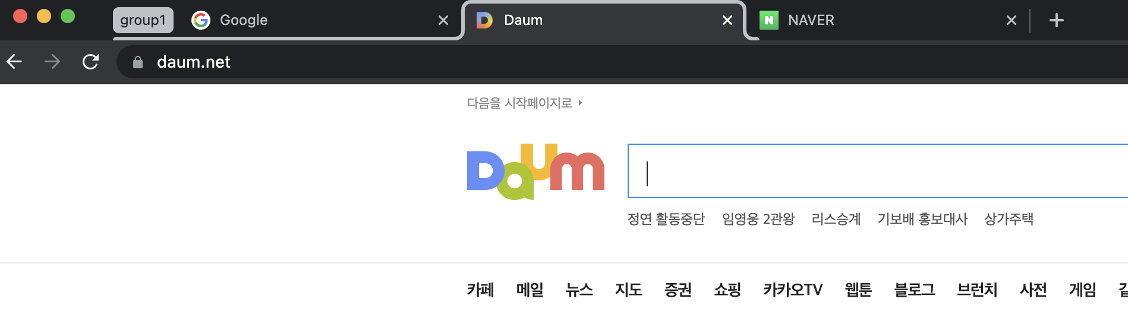The width and height of the screenshot is (1128, 311).
Task: Open the 브런치 service menu
Action: (x=977, y=290)
